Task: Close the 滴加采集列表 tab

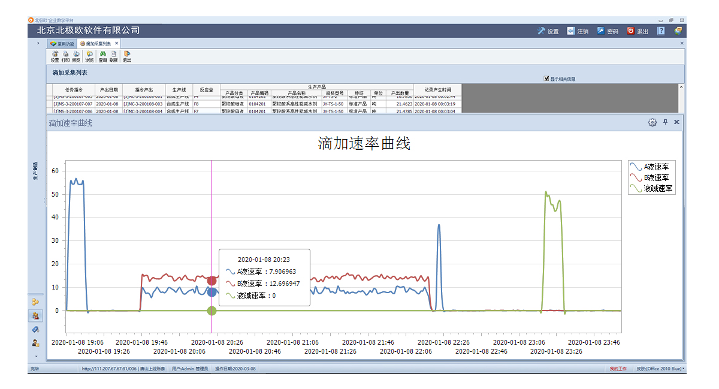Action: click(x=117, y=43)
